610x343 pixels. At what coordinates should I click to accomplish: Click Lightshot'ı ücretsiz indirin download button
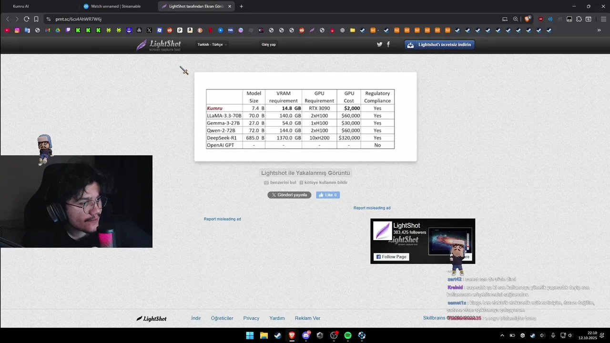(x=439, y=45)
